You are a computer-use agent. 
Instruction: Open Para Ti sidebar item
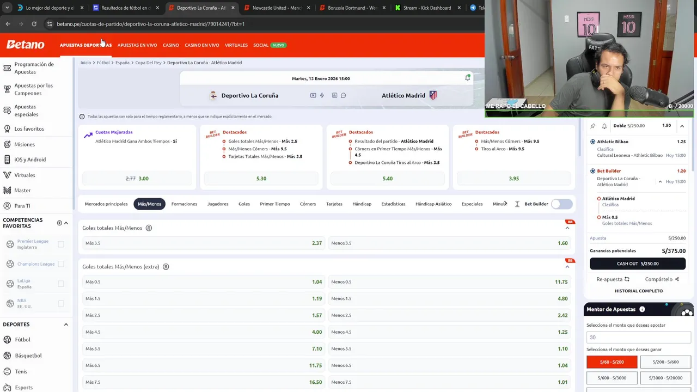pos(22,206)
